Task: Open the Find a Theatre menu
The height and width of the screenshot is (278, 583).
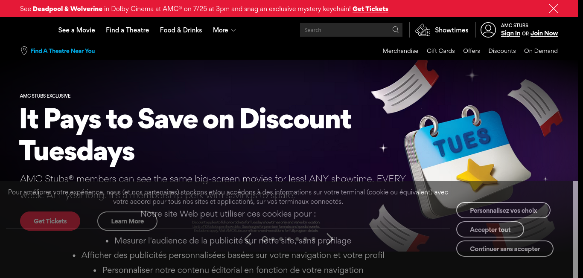Action: 128,30
